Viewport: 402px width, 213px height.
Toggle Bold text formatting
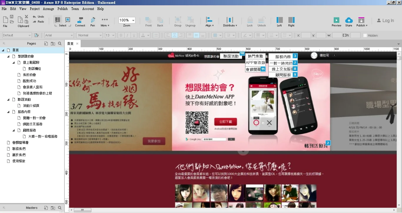click(x=121, y=35)
